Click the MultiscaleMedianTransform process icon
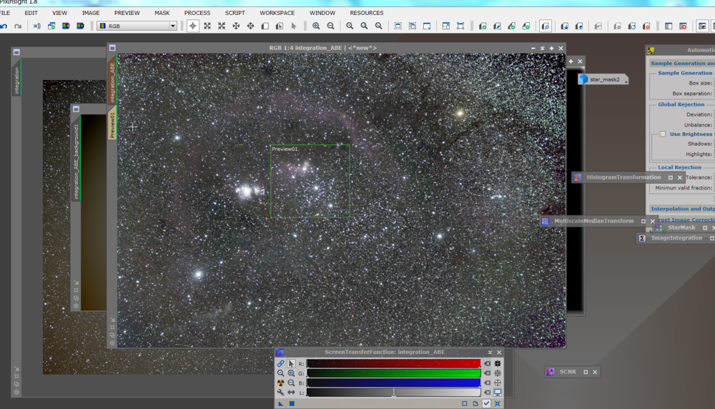 coord(545,221)
